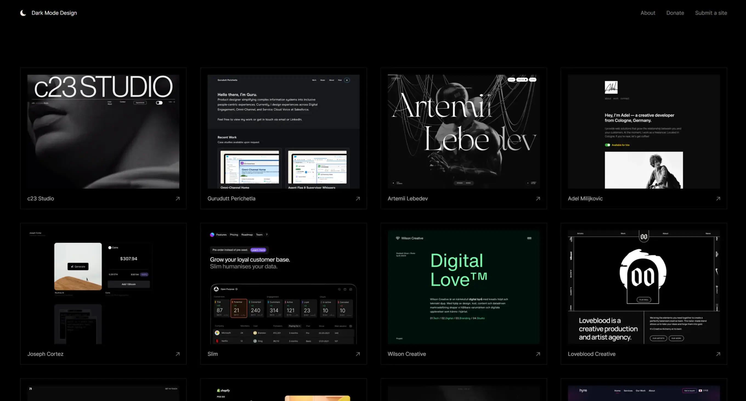Click the Joseph Cortez title text
The image size is (746, 401).
point(45,354)
